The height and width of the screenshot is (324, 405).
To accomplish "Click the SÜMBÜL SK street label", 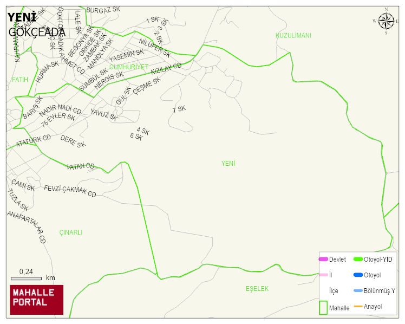I will click(94, 79).
